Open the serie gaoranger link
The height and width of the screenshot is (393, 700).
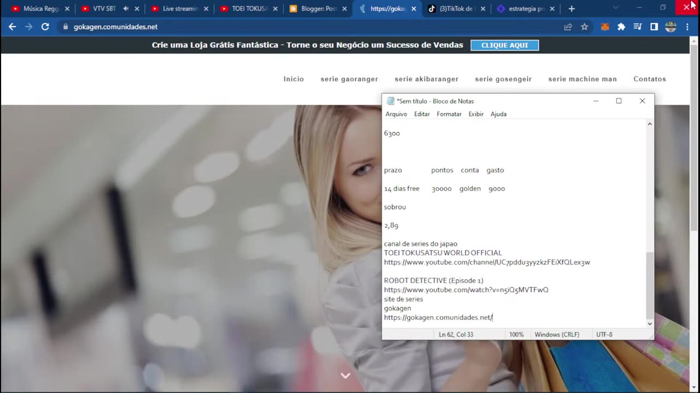point(349,79)
